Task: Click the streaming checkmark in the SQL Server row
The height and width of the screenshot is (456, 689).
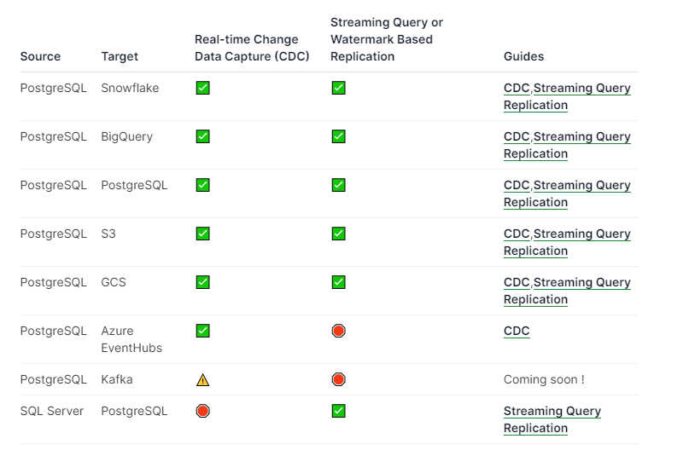Action: pyautogui.click(x=338, y=411)
